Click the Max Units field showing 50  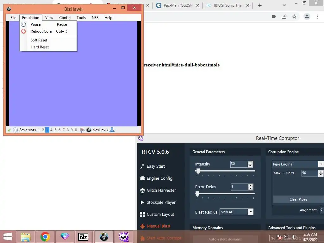pos(310,173)
